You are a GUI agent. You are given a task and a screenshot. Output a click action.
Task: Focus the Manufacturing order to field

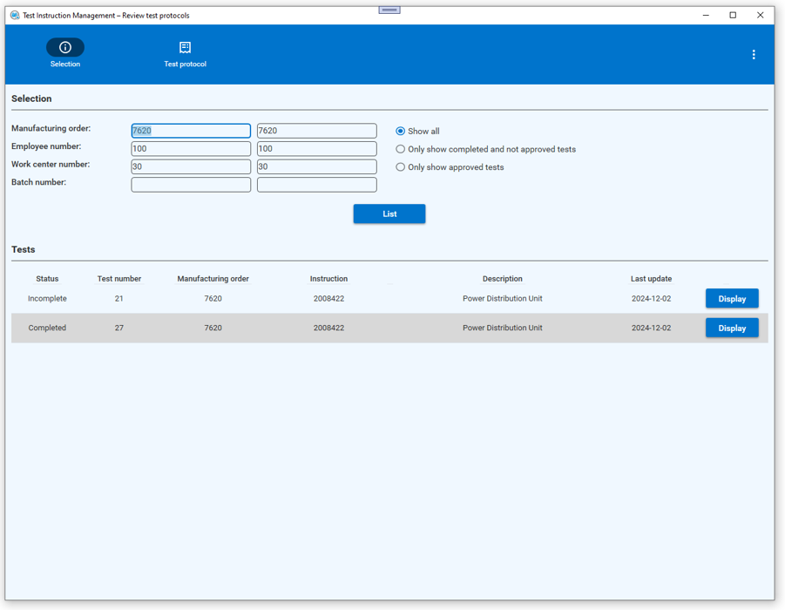[317, 131]
